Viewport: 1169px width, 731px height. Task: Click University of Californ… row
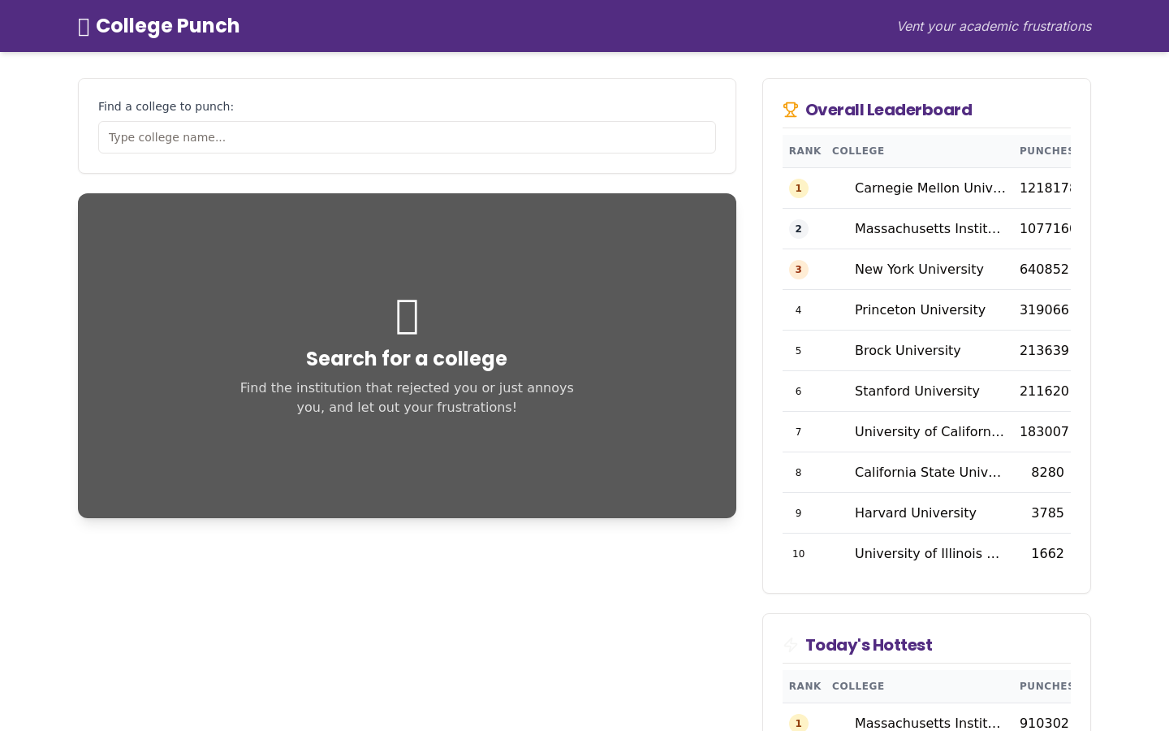click(x=926, y=432)
